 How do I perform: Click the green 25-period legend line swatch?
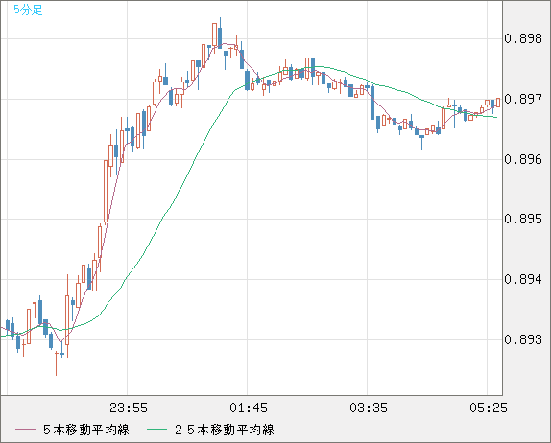tap(156, 430)
